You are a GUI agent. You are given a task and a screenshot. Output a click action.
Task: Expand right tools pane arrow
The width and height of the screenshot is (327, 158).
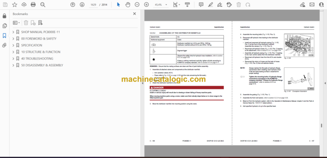click(x=325, y=83)
